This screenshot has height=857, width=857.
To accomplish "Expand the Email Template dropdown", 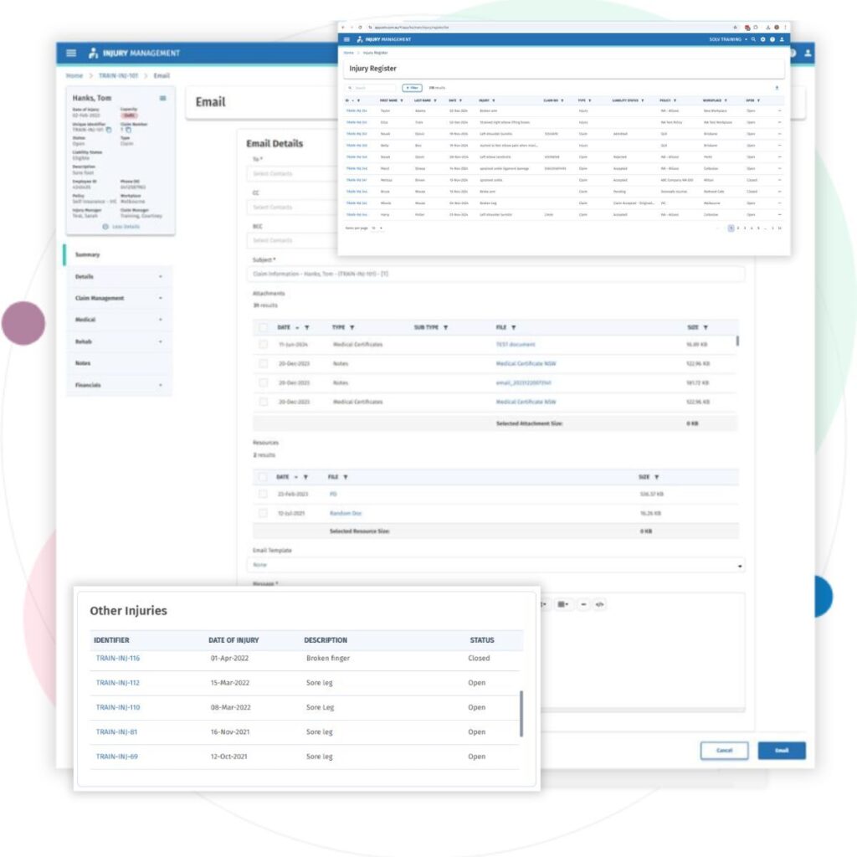I will coord(740,566).
